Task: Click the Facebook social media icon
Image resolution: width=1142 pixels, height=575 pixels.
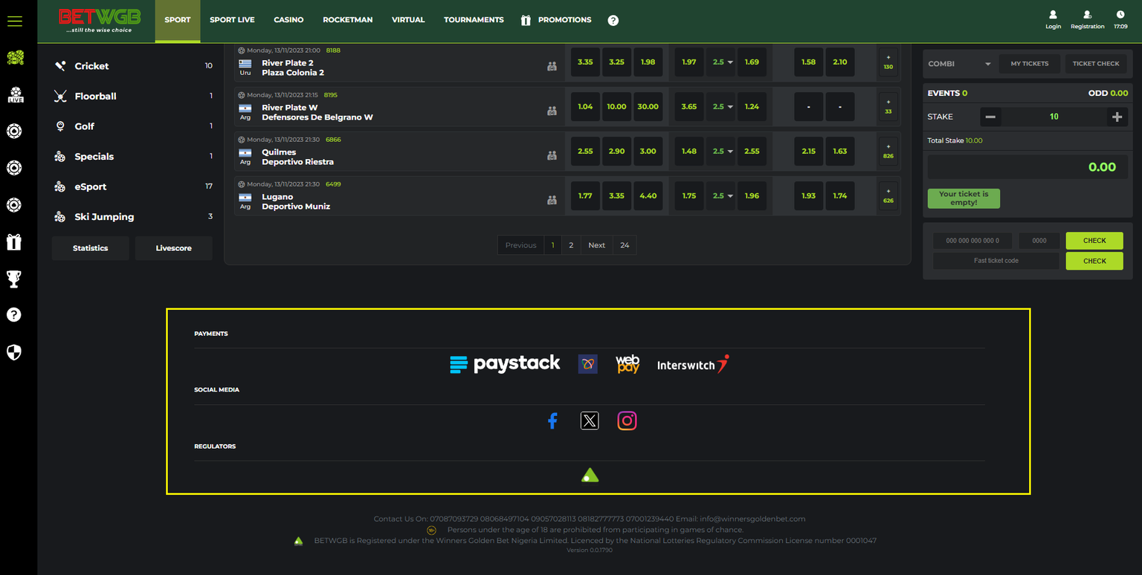Action: tap(552, 420)
